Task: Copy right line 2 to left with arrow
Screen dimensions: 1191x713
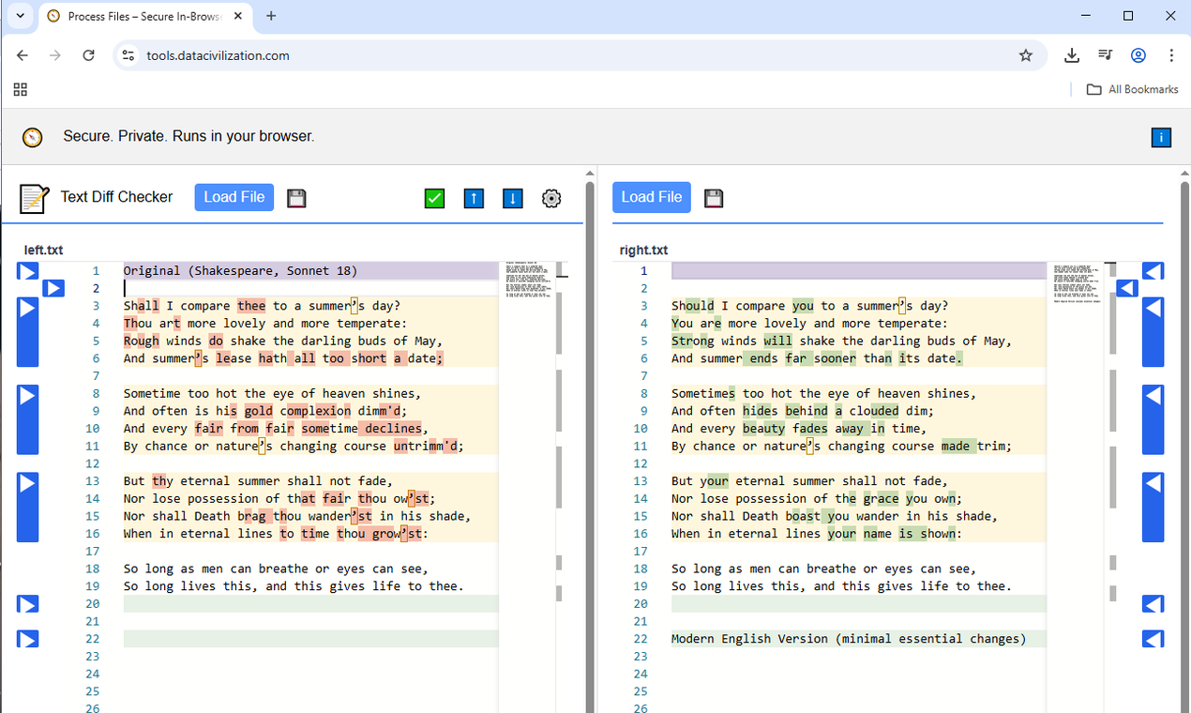Action: tap(1127, 288)
